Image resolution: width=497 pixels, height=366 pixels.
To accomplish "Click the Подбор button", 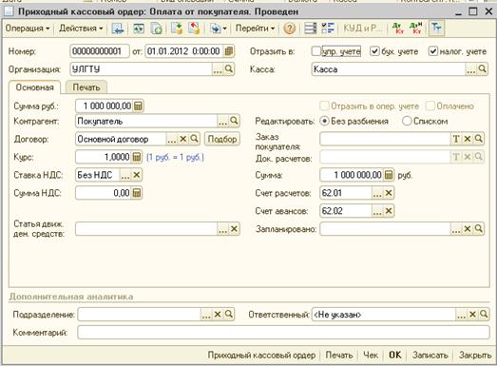I will coord(222,139).
